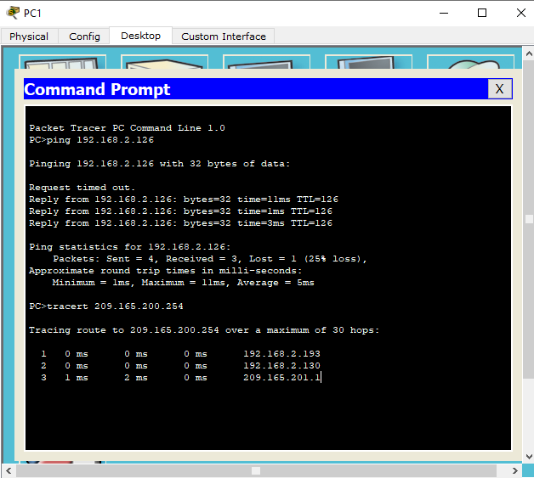Click the 'Packet Tracer PC Command Line 1.0' header
Image resolution: width=534 pixels, height=478 pixels.
coord(127,128)
